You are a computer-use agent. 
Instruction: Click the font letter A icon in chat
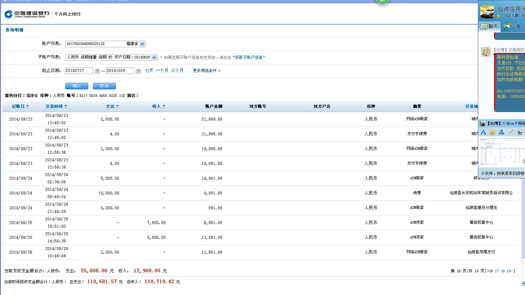483,132
